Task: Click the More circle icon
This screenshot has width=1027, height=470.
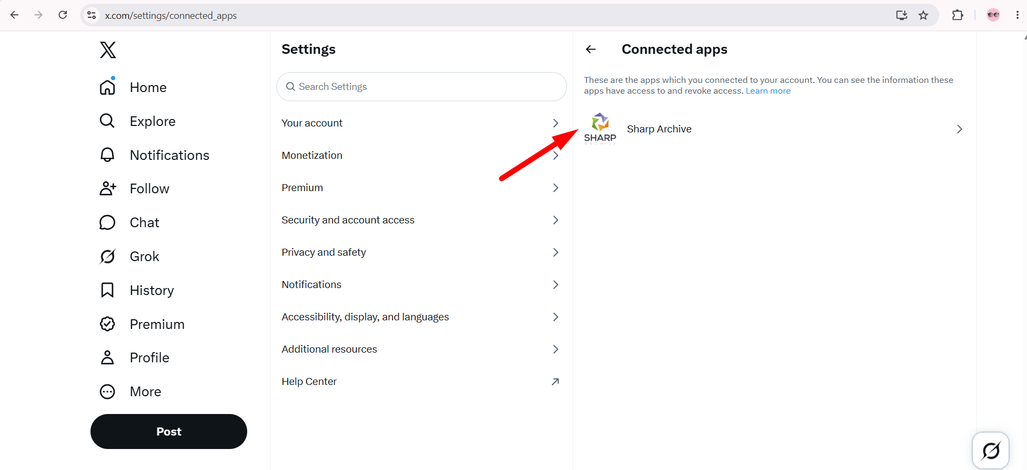Action: [x=107, y=391]
